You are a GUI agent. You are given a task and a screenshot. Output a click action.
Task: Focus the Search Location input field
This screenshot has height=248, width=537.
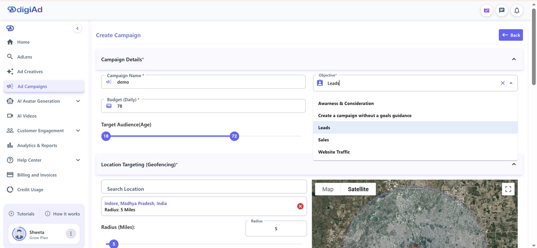pyautogui.click(x=204, y=187)
